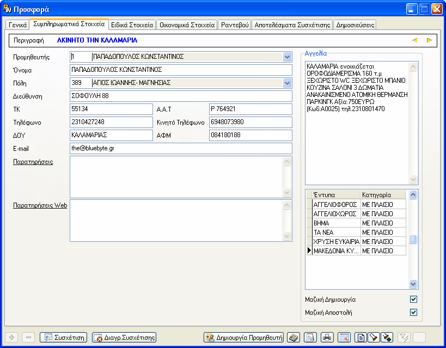Click the Παρατηρήσεις box down scroll arrow
The width and height of the screenshot is (446, 348).
tap(286, 193)
